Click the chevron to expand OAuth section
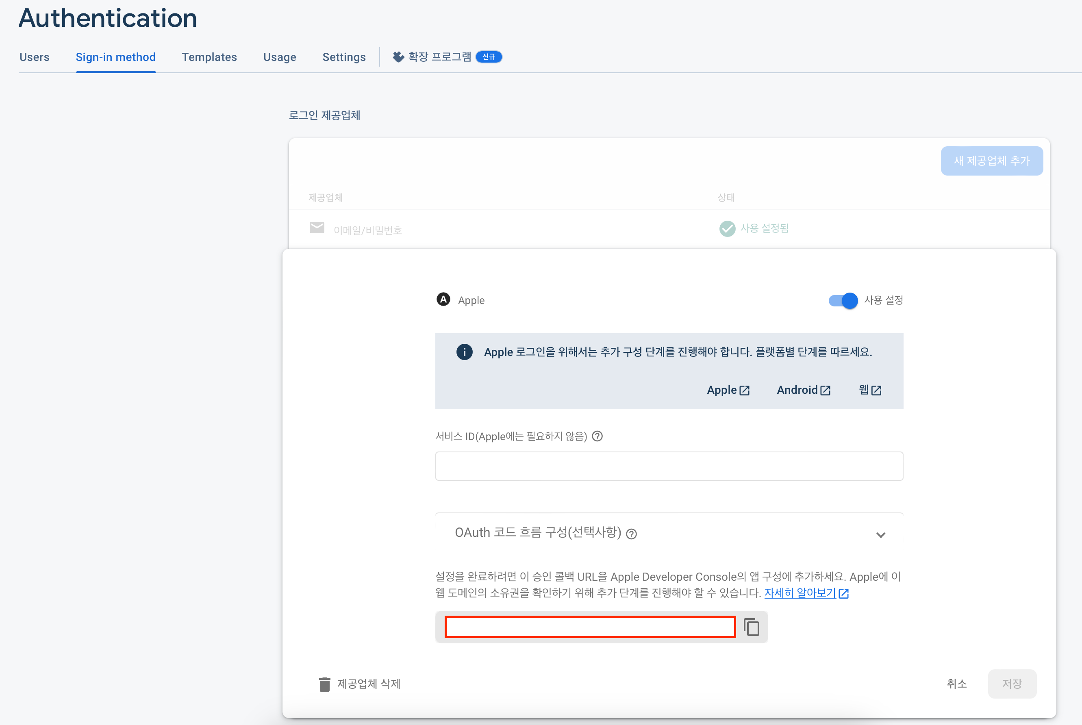Screen dimensions: 1082x725 880,535
